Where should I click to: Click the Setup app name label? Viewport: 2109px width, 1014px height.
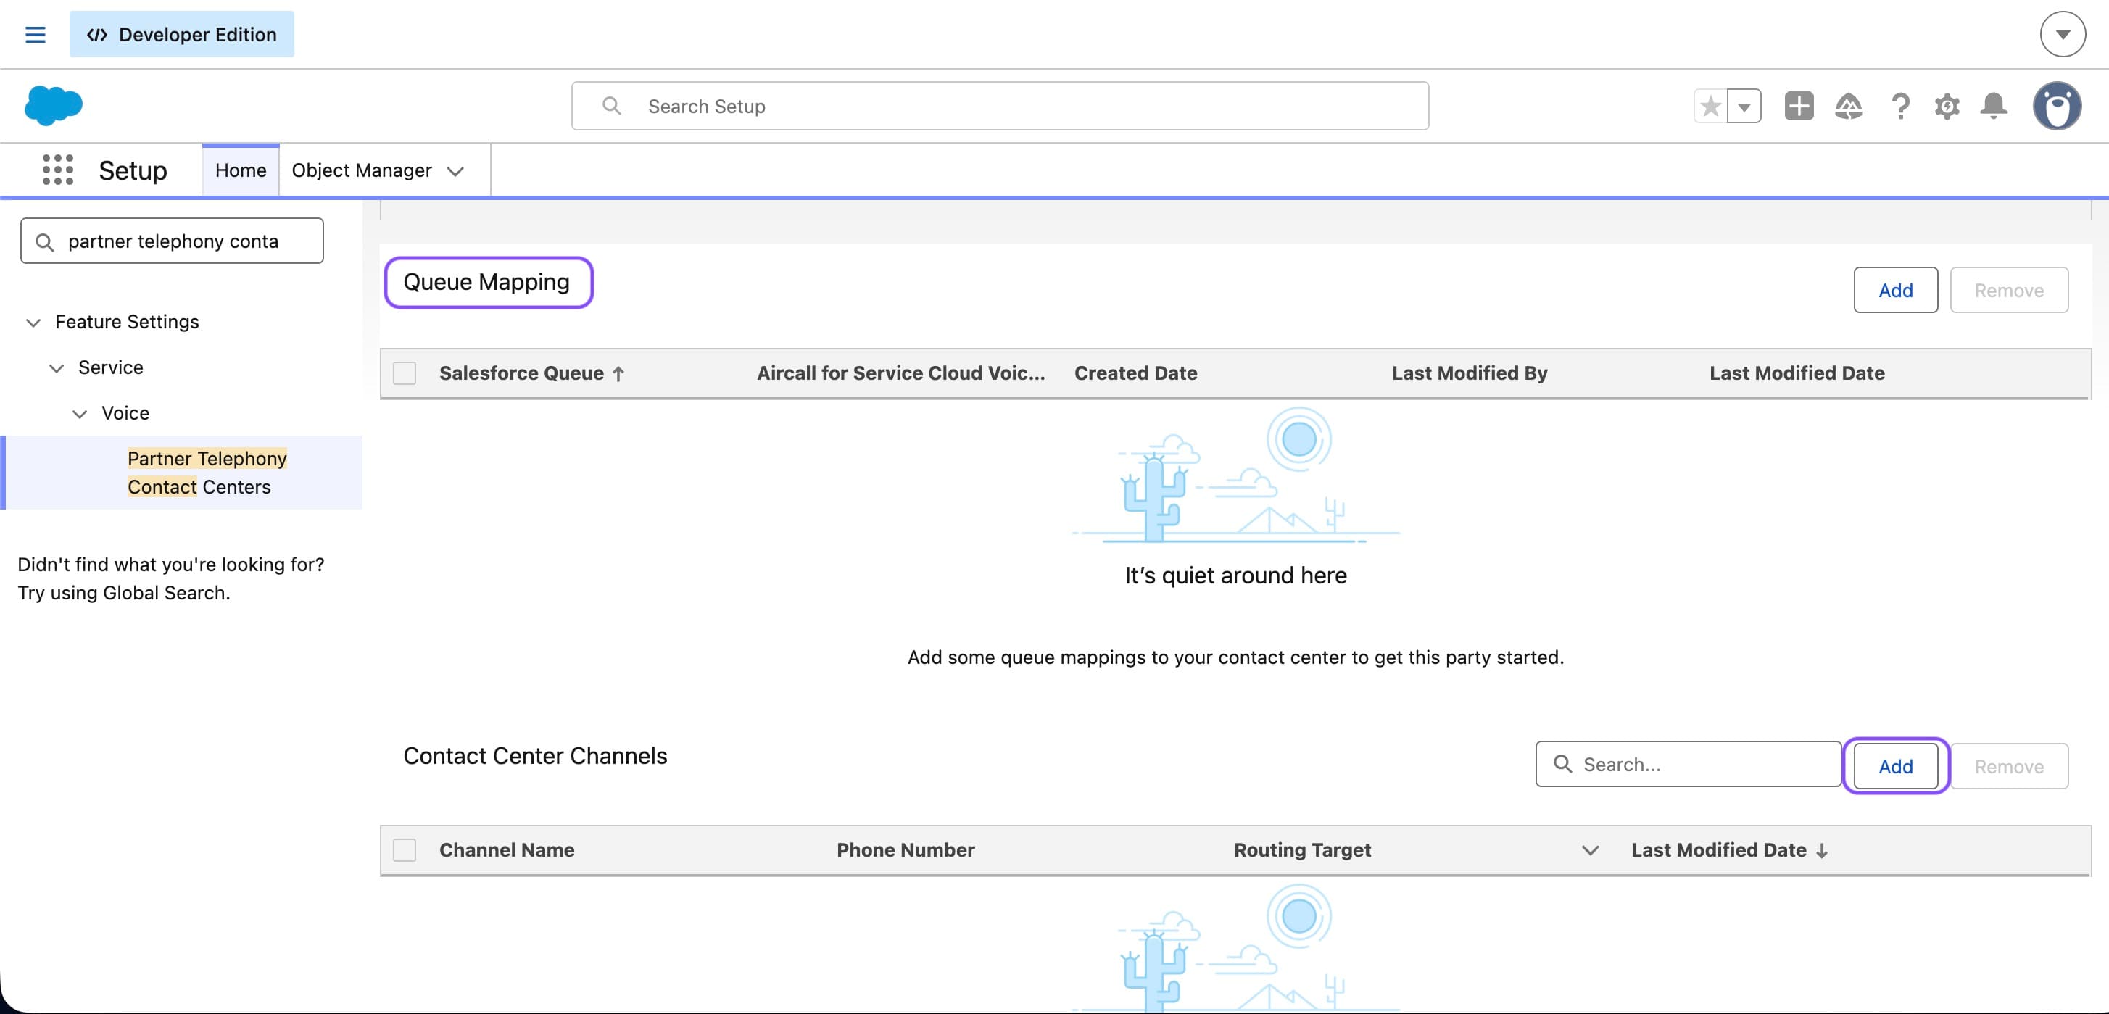(133, 170)
